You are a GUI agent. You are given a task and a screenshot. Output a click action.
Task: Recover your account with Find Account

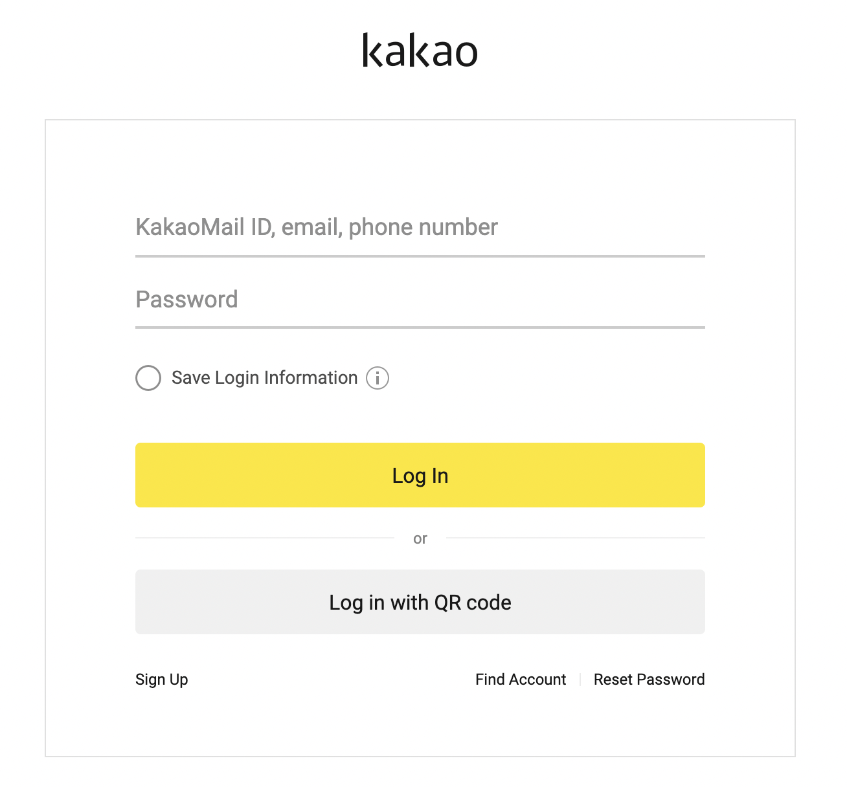(x=521, y=680)
